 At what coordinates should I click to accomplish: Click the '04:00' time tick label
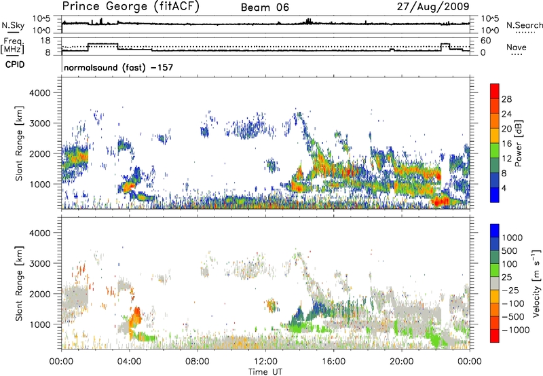click(130, 362)
